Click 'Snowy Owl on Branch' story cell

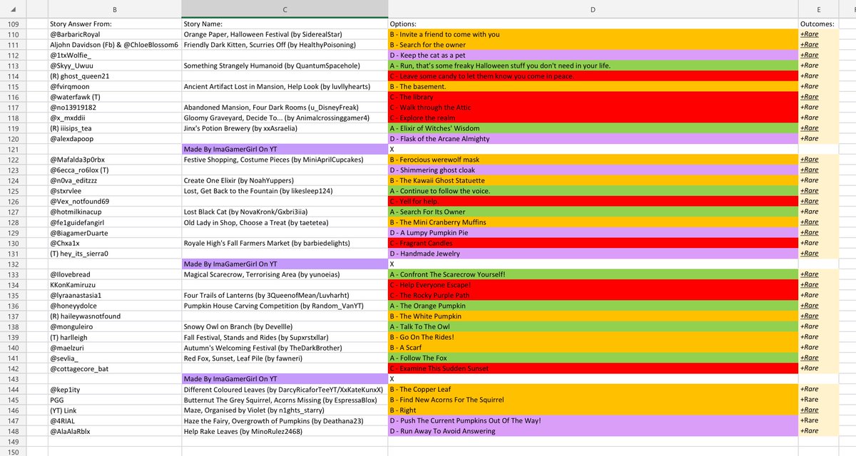(x=285, y=326)
